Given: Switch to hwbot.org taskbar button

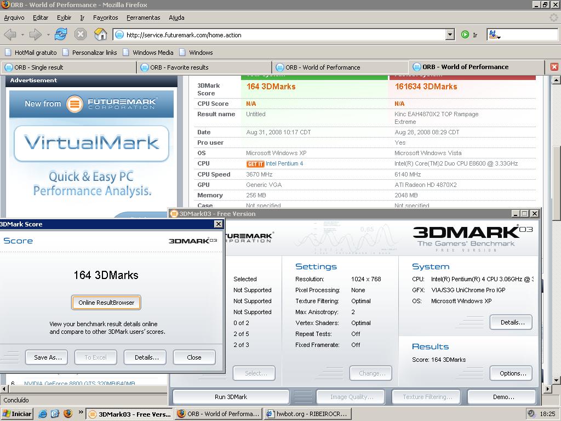Looking at the screenshot, I should click(x=308, y=414).
